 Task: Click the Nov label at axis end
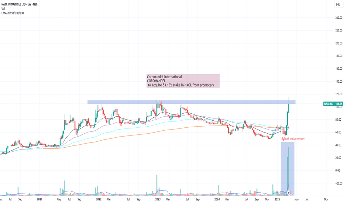tap(326, 199)
